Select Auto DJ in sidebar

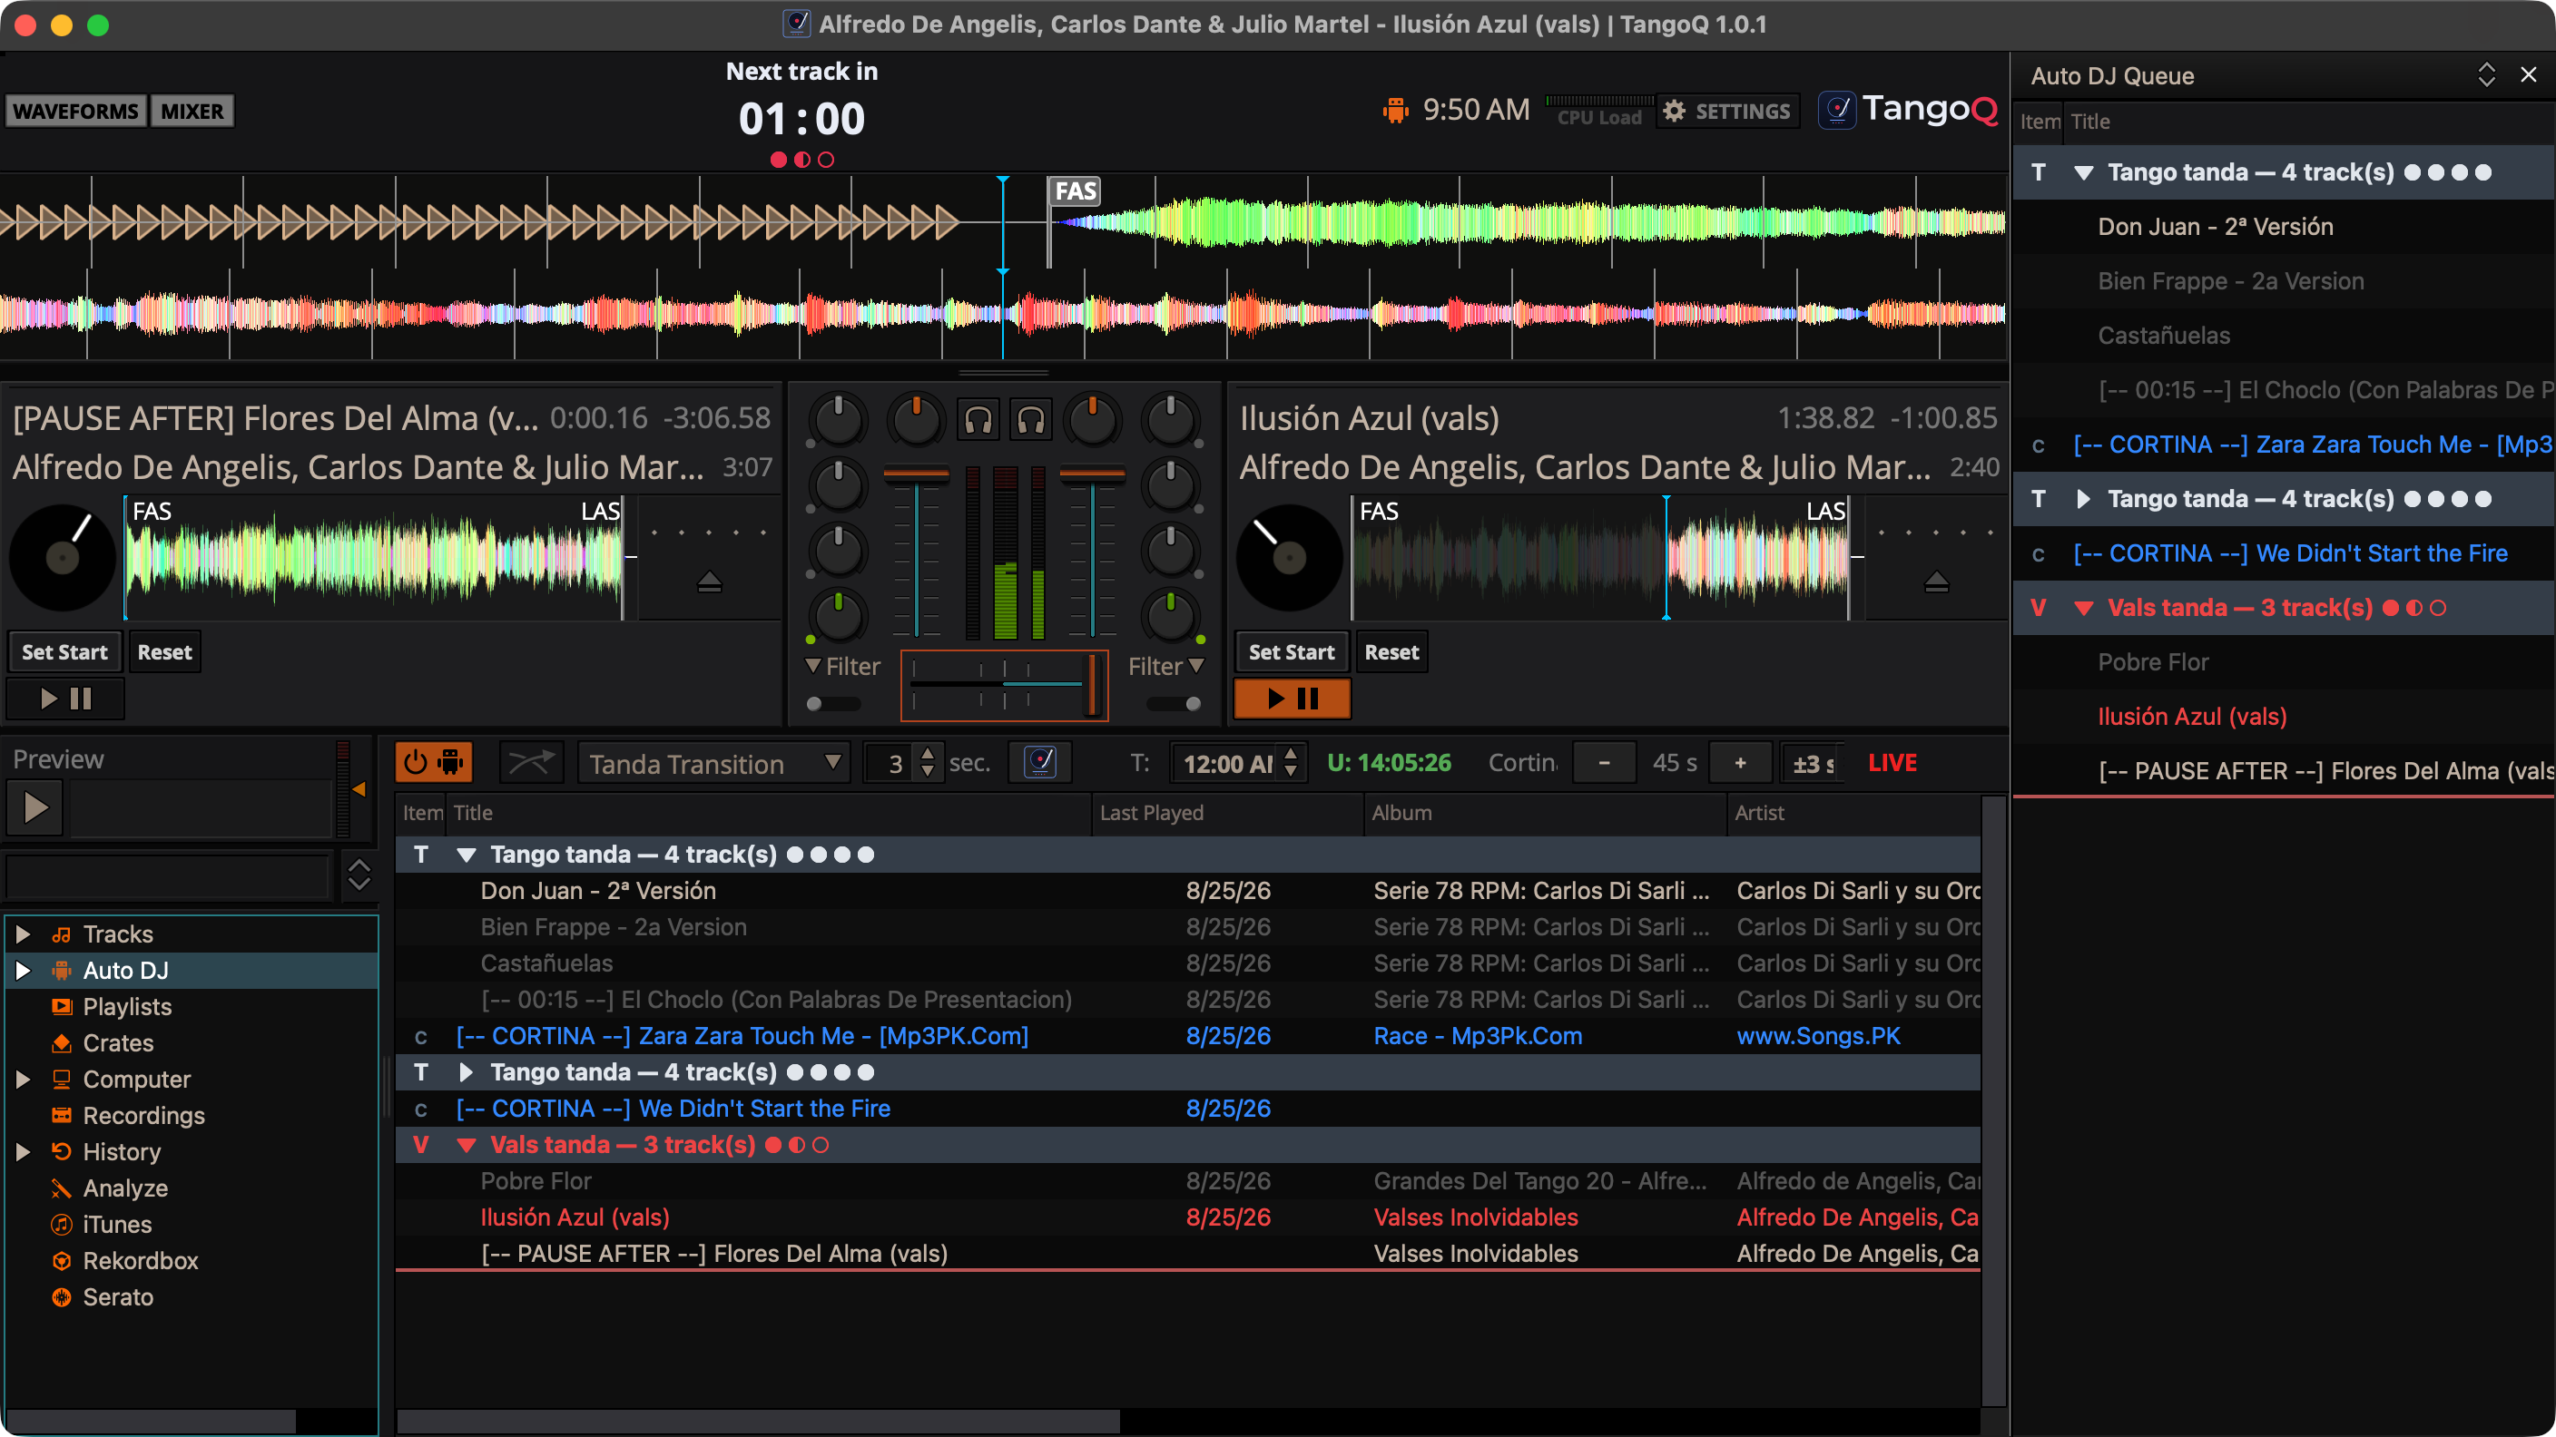click(125, 970)
